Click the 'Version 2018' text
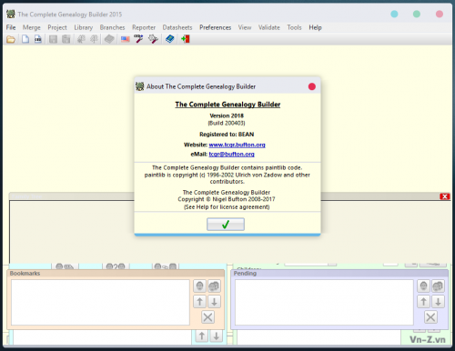The width and height of the screenshot is (455, 351). coord(227,115)
